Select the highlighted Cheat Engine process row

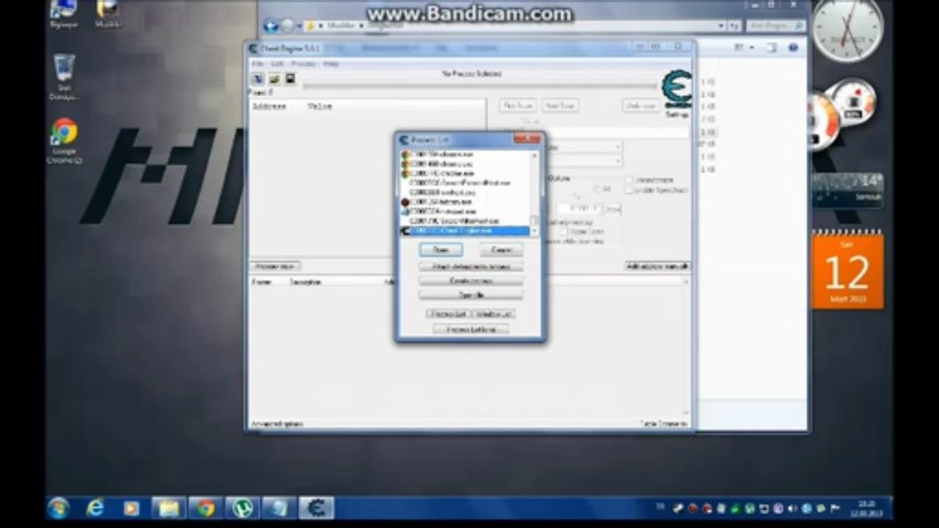[465, 230]
